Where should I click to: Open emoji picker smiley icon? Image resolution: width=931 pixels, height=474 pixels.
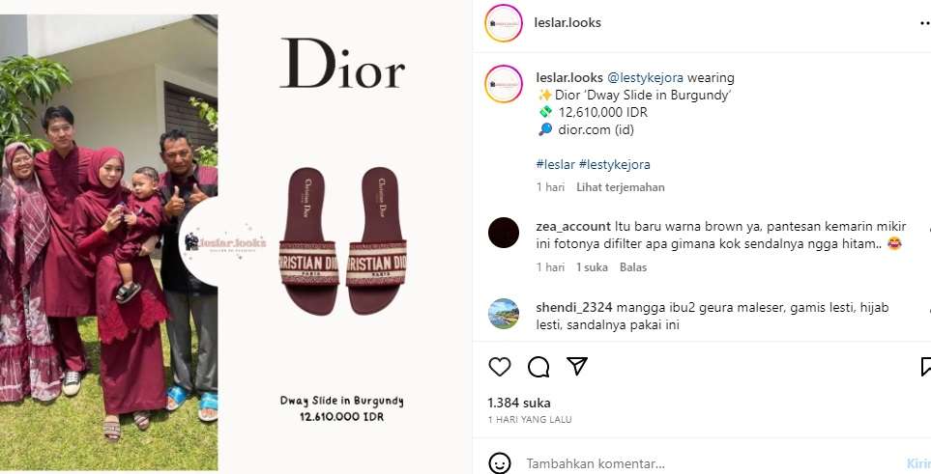500,463
